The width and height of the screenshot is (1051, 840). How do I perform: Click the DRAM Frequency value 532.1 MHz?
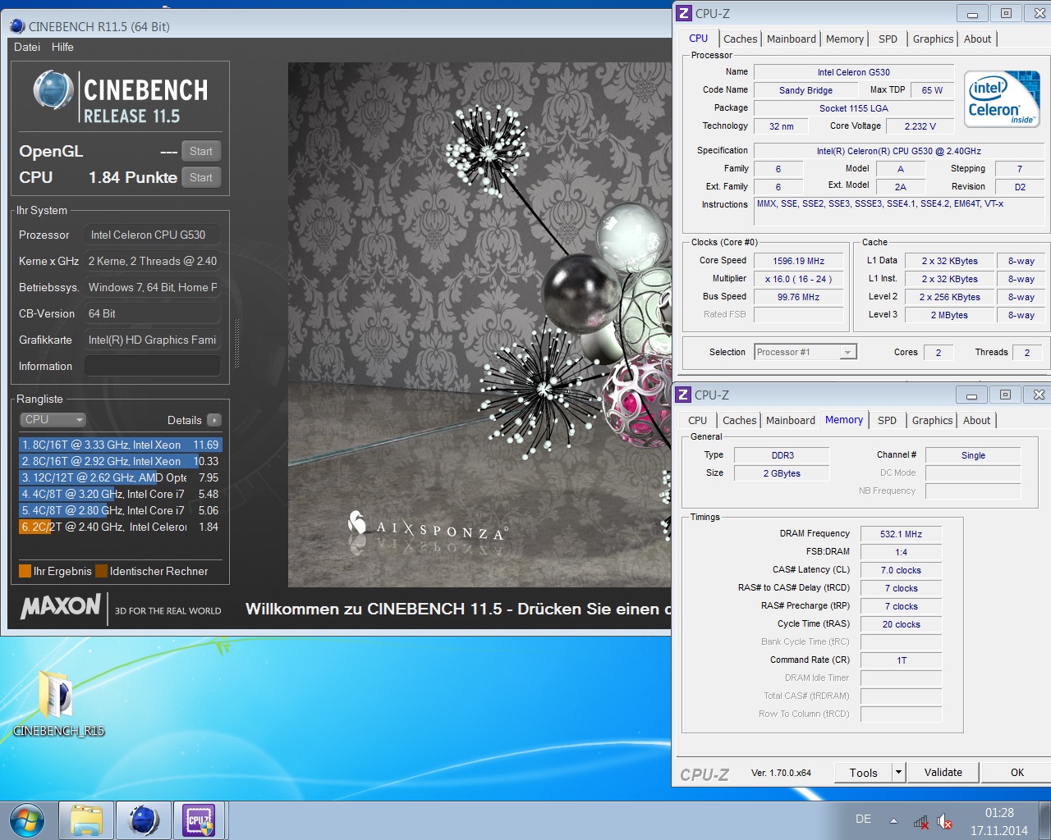(x=901, y=534)
